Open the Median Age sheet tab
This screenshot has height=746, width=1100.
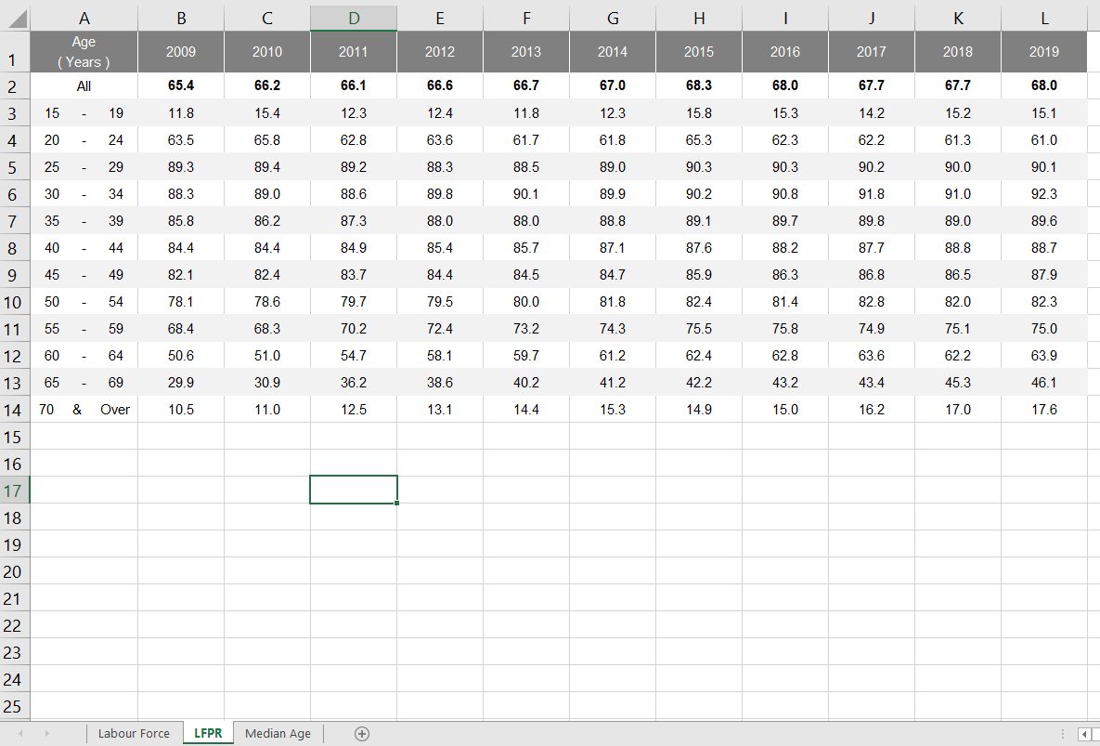[x=278, y=734]
